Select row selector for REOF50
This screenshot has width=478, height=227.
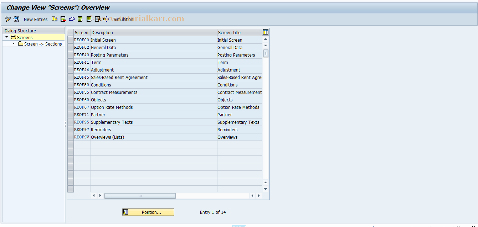click(71, 85)
